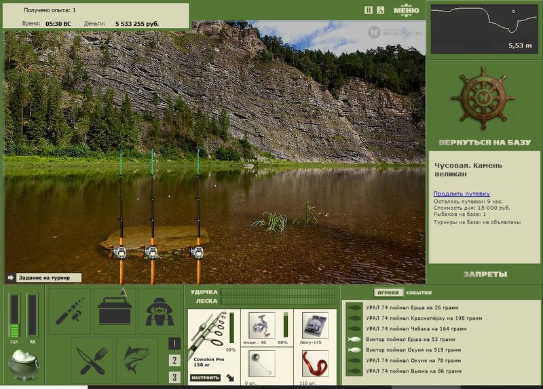Open the tackle box inventory icon
The width and height of the screenshot is (543, 389).
(x=115, y=311)
